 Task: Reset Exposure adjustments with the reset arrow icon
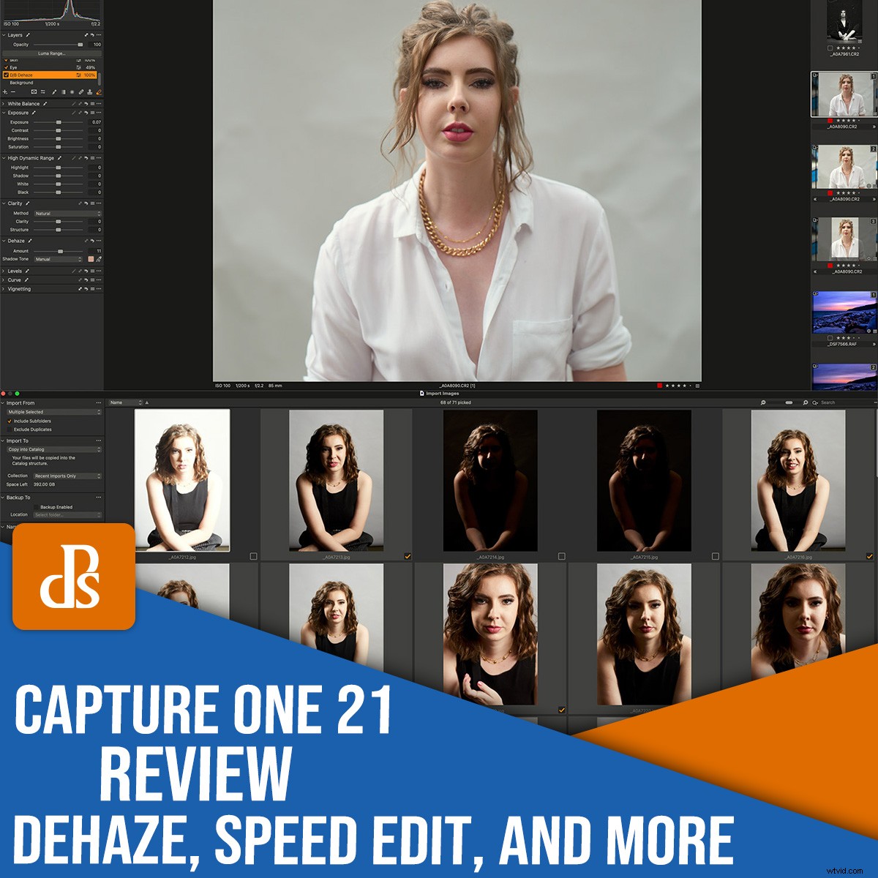(86, 113)
